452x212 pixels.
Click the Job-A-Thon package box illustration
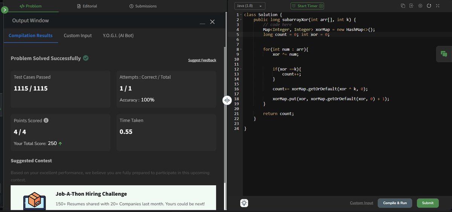coord(34,201)
